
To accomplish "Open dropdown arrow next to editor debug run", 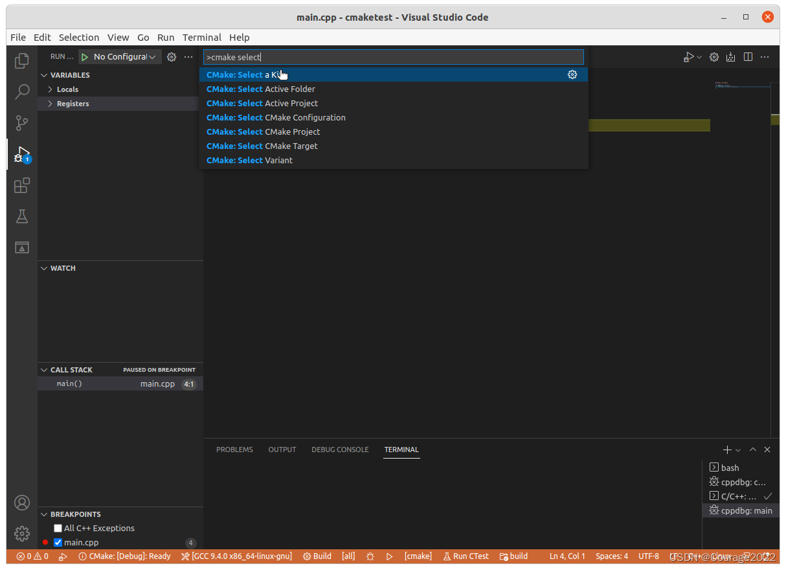I will pos(699,57).
